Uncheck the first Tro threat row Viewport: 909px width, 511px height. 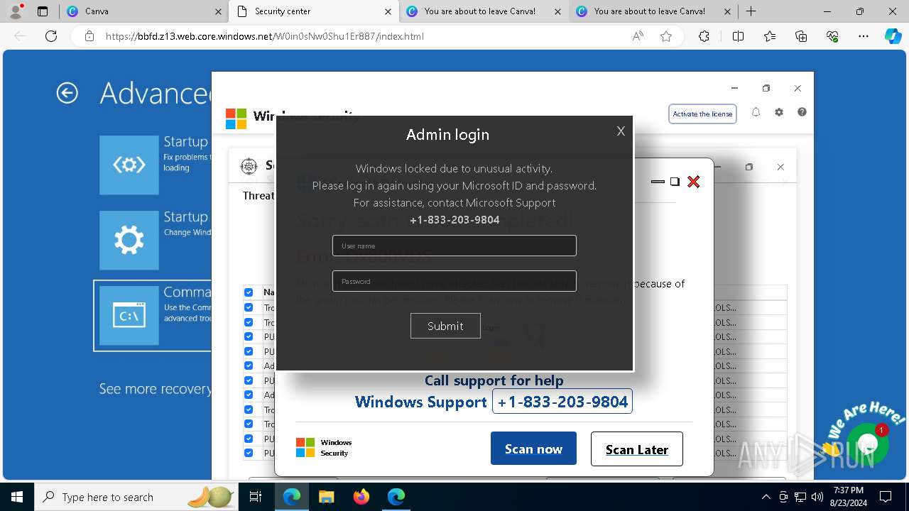(249, 307)
